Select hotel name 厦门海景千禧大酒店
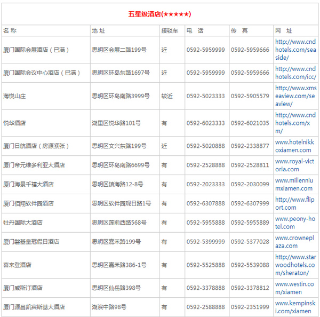 tap(28, 184)
